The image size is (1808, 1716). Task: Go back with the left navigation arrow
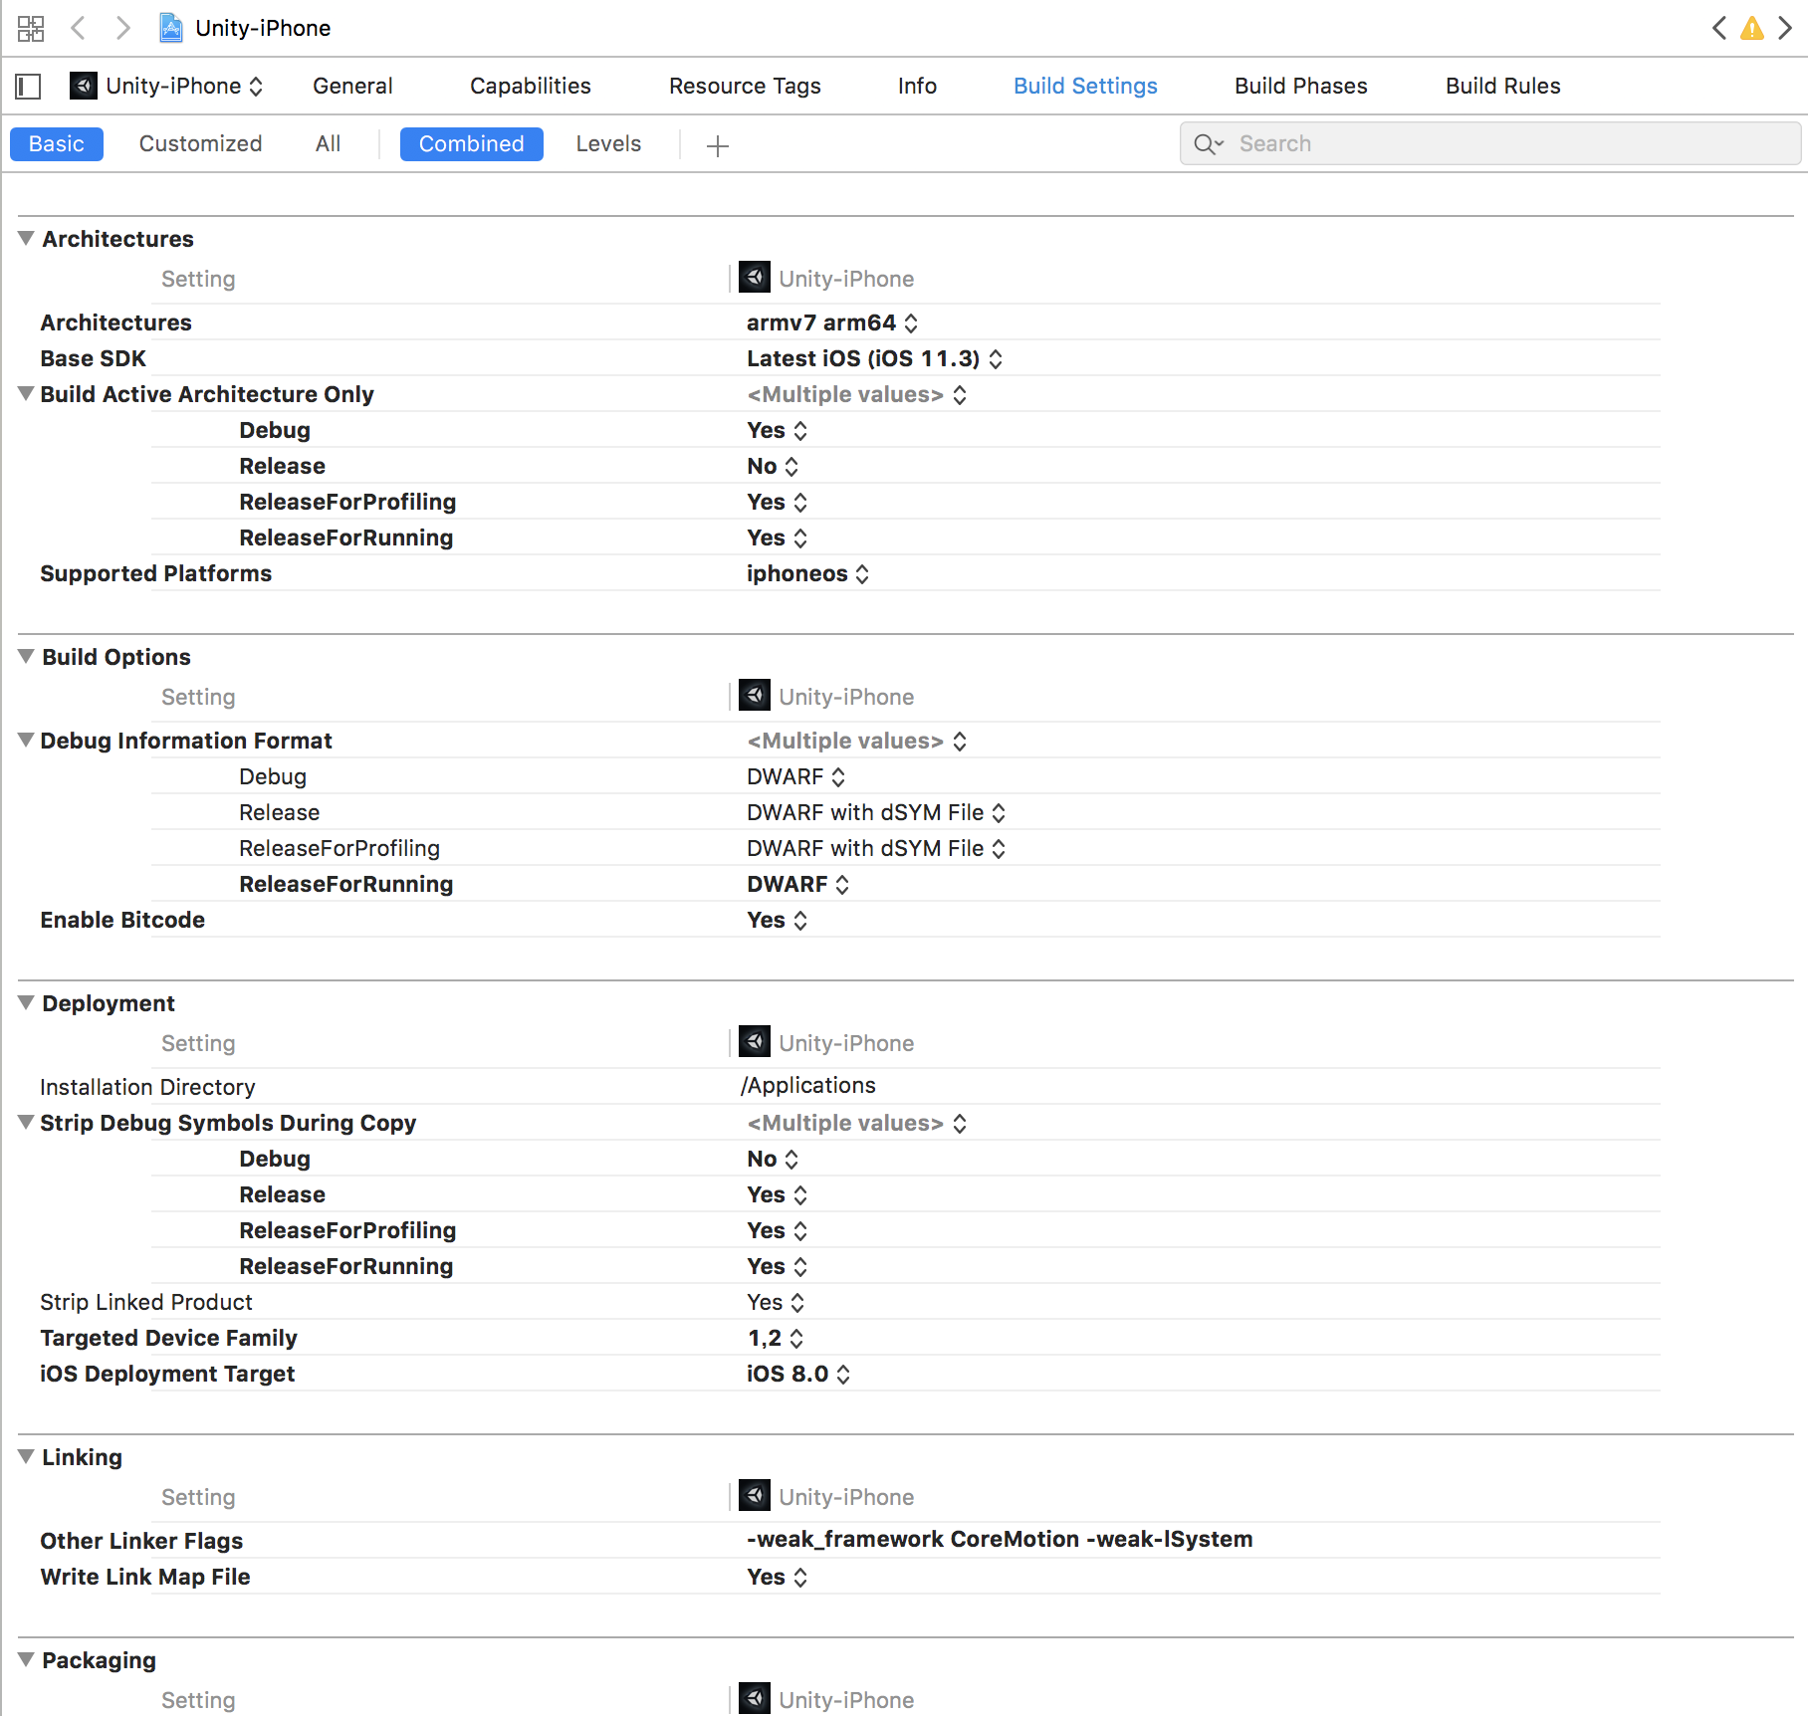click(x=78, y=28)
